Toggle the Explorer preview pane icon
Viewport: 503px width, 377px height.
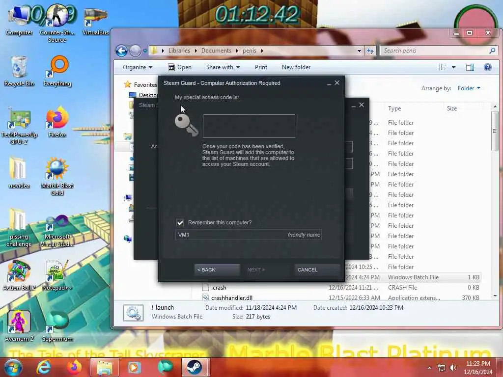[470, 67]
